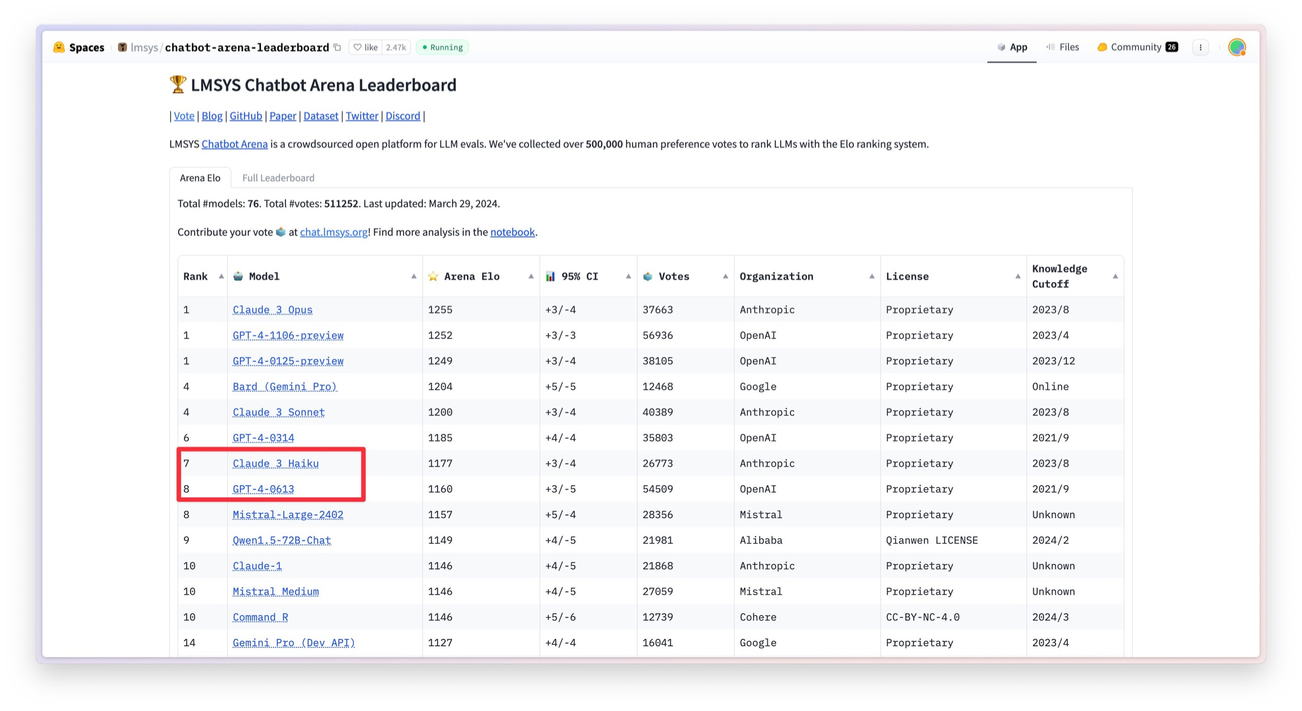The width and height of the screenshot is (1302, 711).
Task: Open the Mistral Medium model link
Action: (x=276, y=592)
